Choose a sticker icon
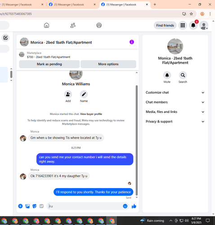This screenshot has height=225, width=215. pos(35,206)
